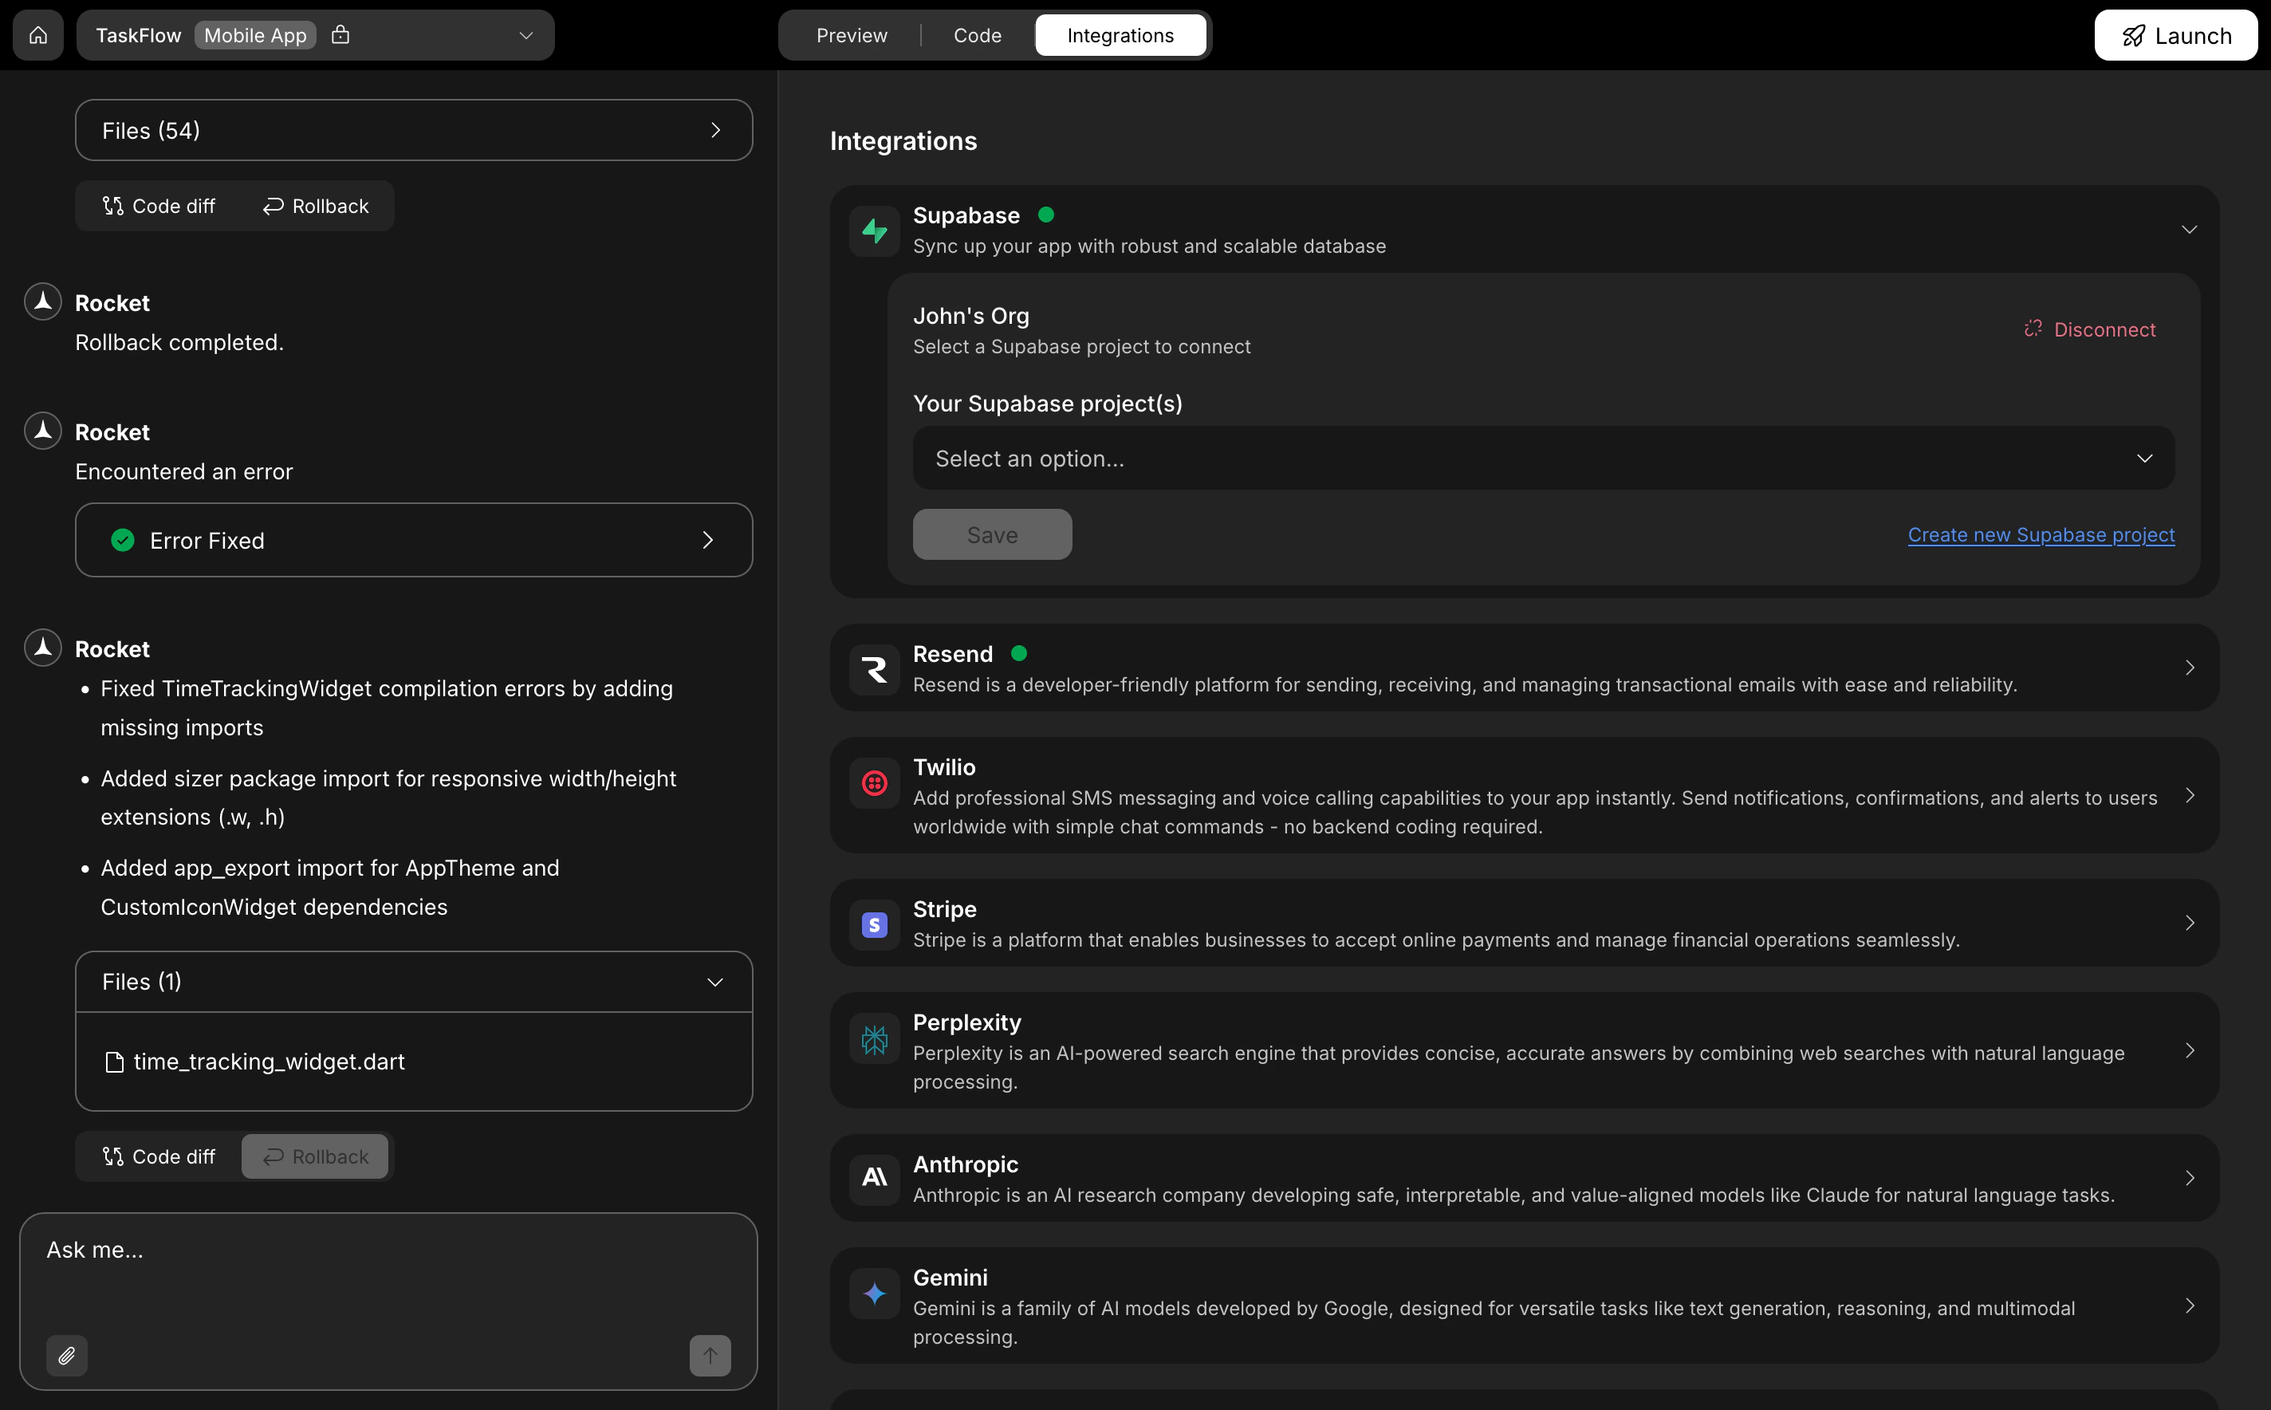Click the Perplexity logo icon

[x=873, y=1038]
